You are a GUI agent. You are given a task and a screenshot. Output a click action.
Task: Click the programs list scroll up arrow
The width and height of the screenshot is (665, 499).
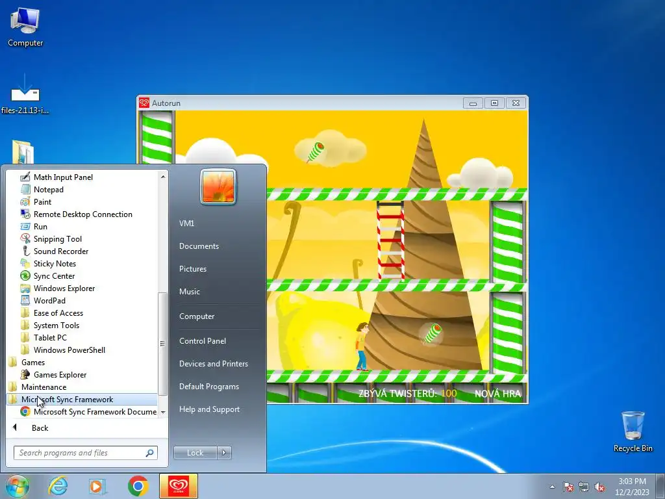163,176
